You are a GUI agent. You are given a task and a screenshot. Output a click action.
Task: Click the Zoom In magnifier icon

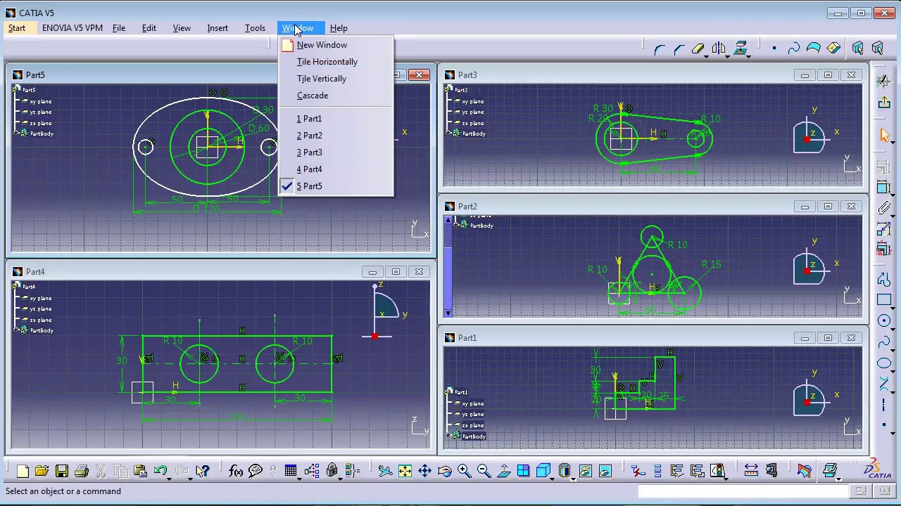click(x=464, y=471)
